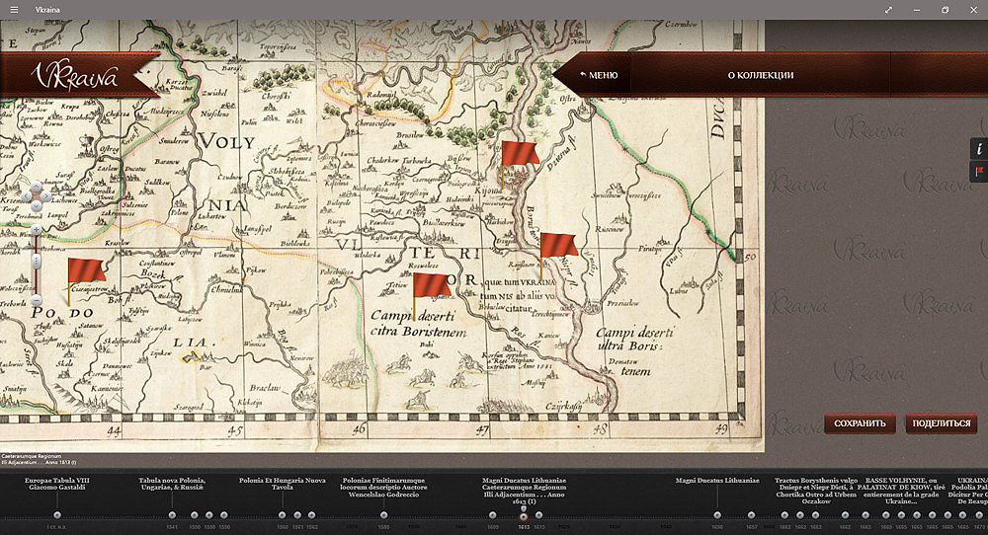Select the red flag above Campi deserti citra Boristenem

[x=432, y=296]
